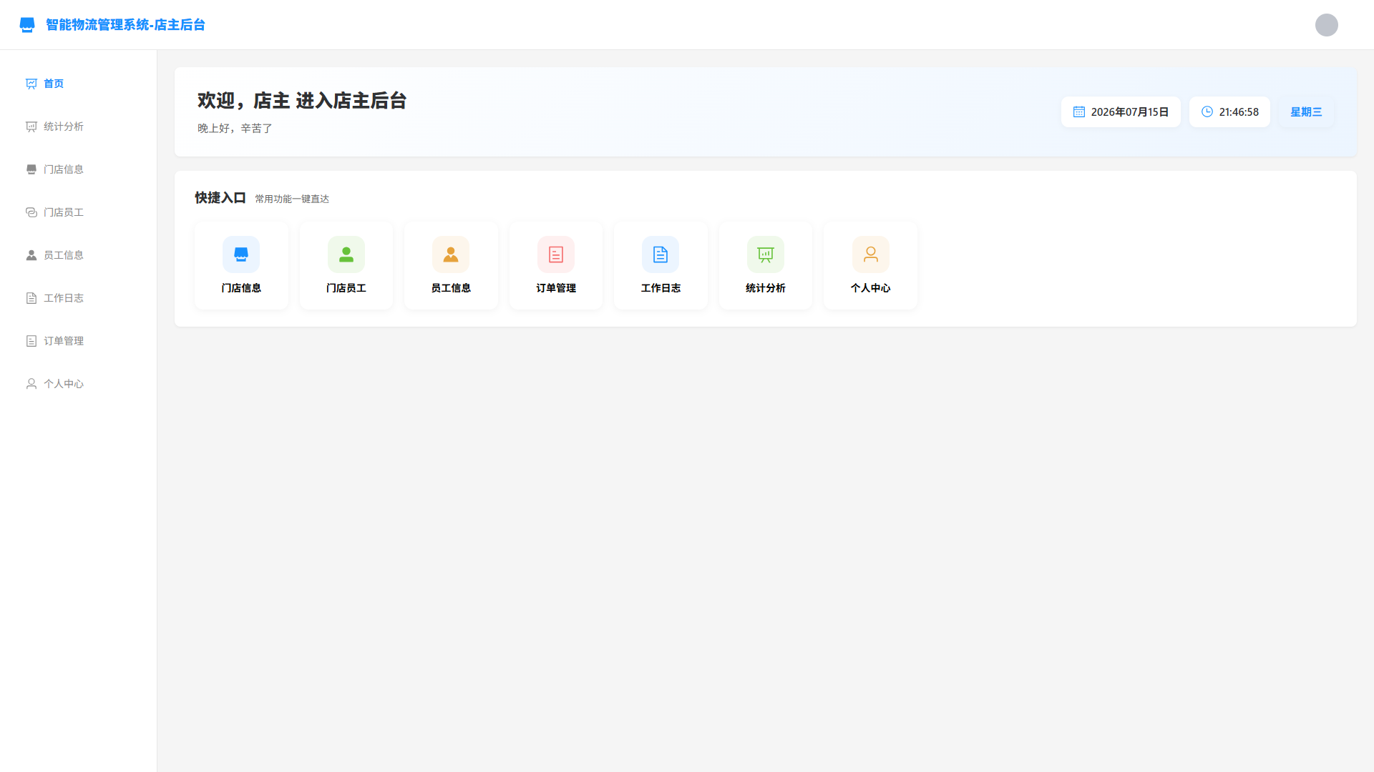The width and height of the screenshot is (1374, 772).
Task: Click the red list icon in 订单管理 card
Action: [x=556, y=254]
